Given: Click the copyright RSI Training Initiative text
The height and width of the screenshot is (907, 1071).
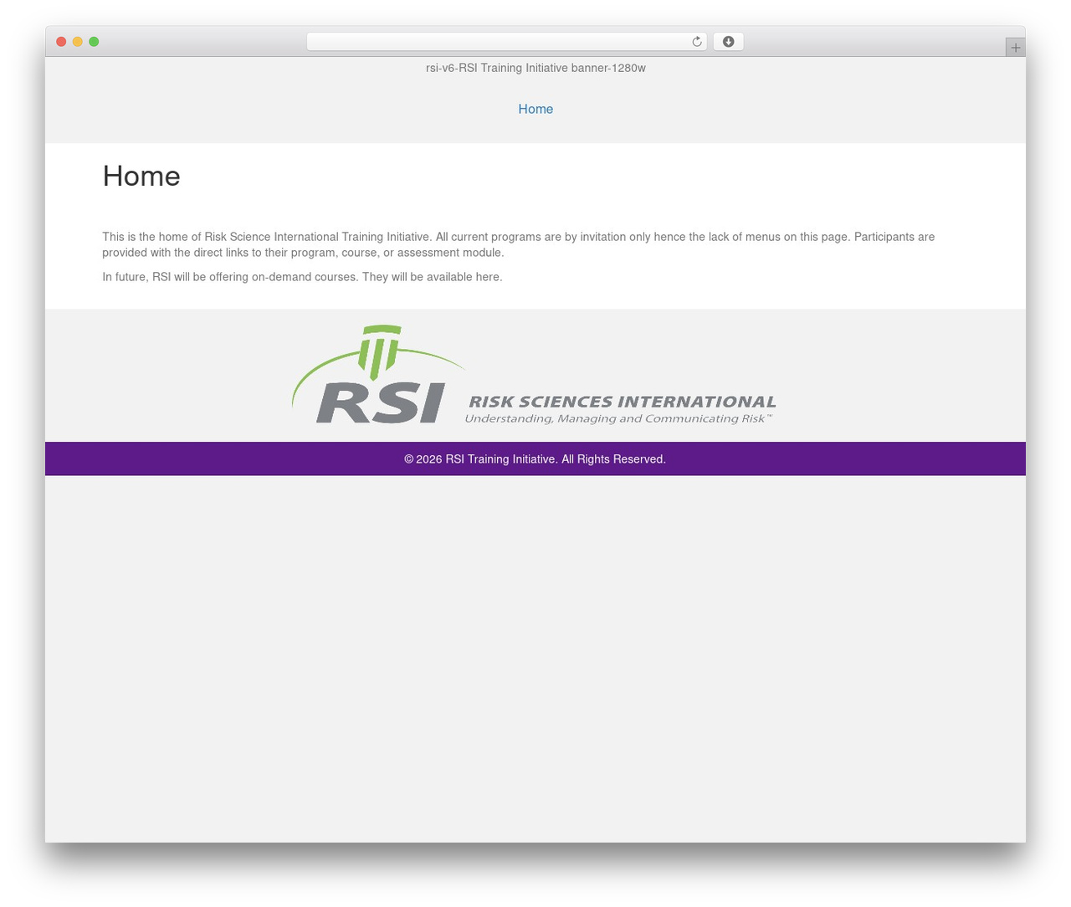Looking at the screenshot, I should pyautogui.click(x=535, y=459).
